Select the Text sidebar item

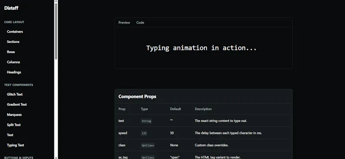point(10,135)
